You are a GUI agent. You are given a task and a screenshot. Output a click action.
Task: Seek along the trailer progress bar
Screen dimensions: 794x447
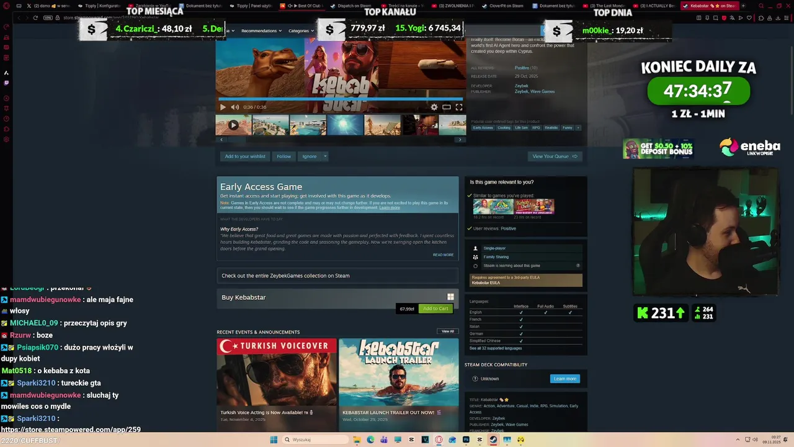pyautogui.click(x=341, y=99)
